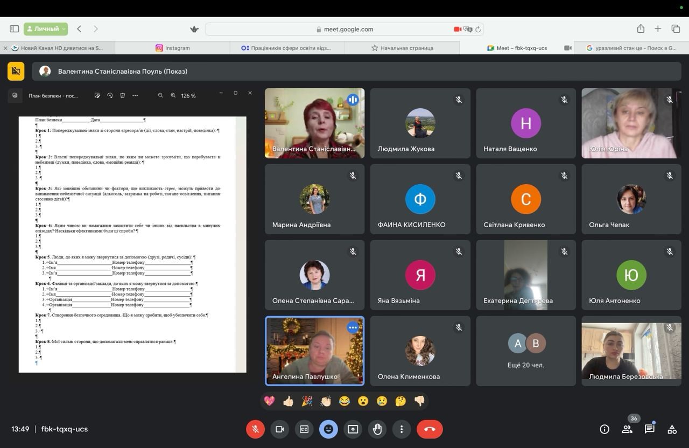Unmute your microphone in the call bar
The height and width of the screenshot is (448, 689).
click(256, 429)
